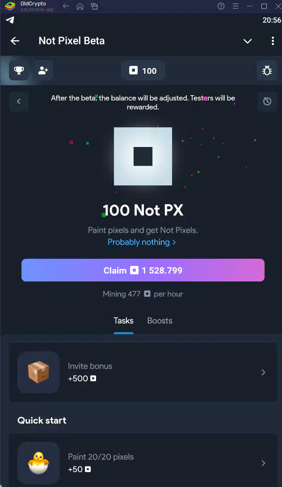Go back with the header arrow
Viewport: 282px width, 487px height.
15,41
